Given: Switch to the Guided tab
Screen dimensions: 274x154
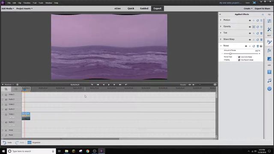Looking at the screenshot, I should pyautogui.click(x=144, y=9).
